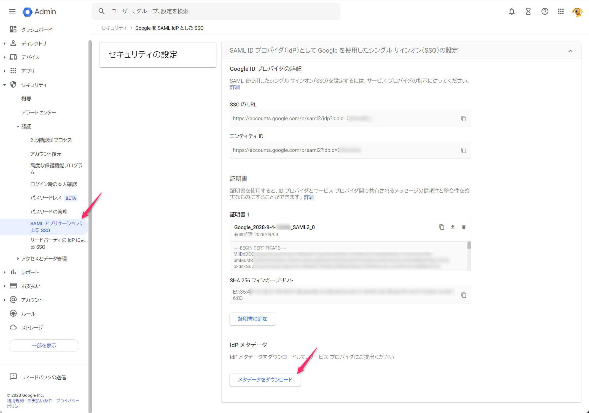Click the search magnifier icon
This screenshot has width=589, height=413.
(x=101, y=11)
